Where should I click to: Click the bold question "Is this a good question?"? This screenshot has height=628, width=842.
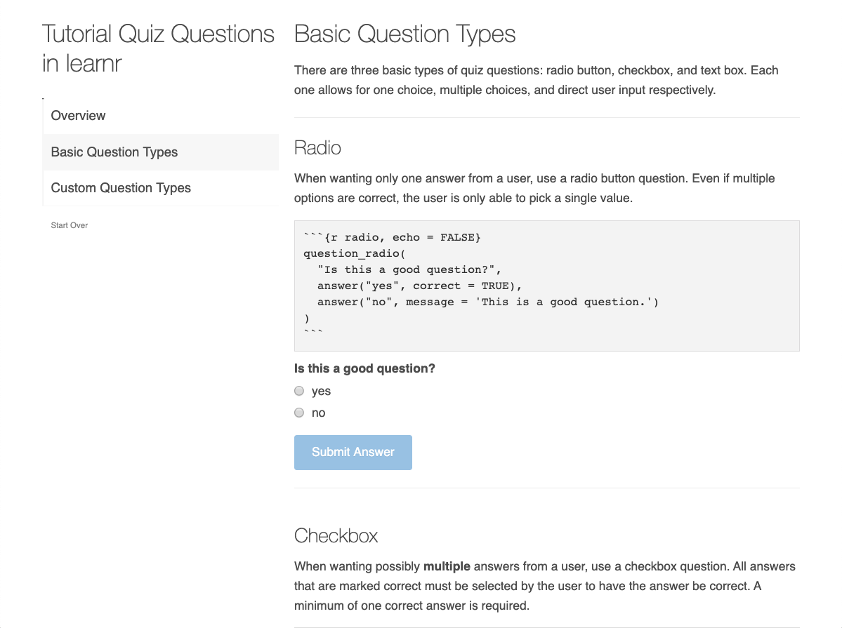pyautogui.click(x=364, y=368)
